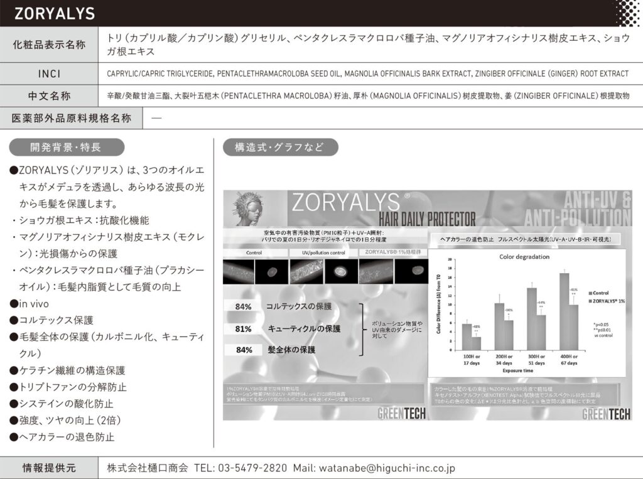Click the 200H or 34 days axis label
The height and width of the screenshot is (479, 643).
coord(504,360)
